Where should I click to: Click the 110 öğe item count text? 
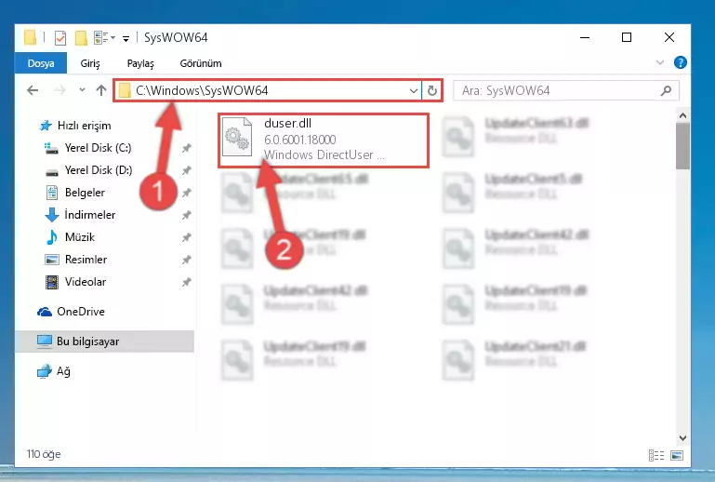click(x=44, y=454)
